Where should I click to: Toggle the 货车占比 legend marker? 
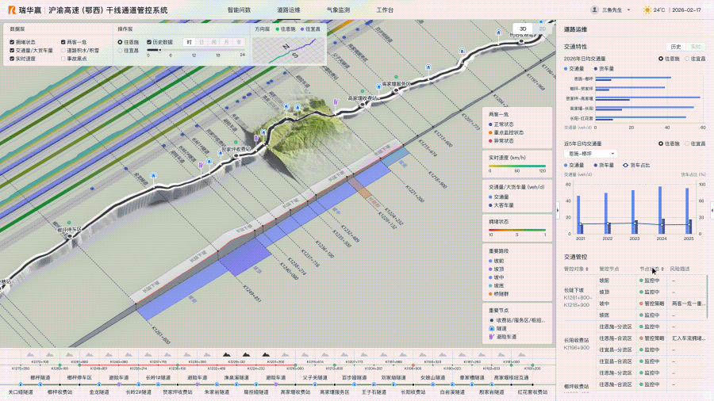[x=626, y=165]
